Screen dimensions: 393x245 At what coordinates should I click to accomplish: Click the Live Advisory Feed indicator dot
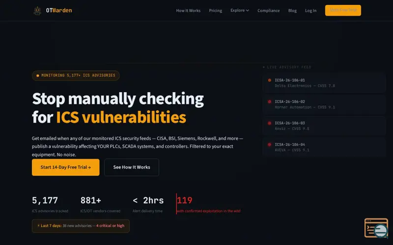(264, 67)
